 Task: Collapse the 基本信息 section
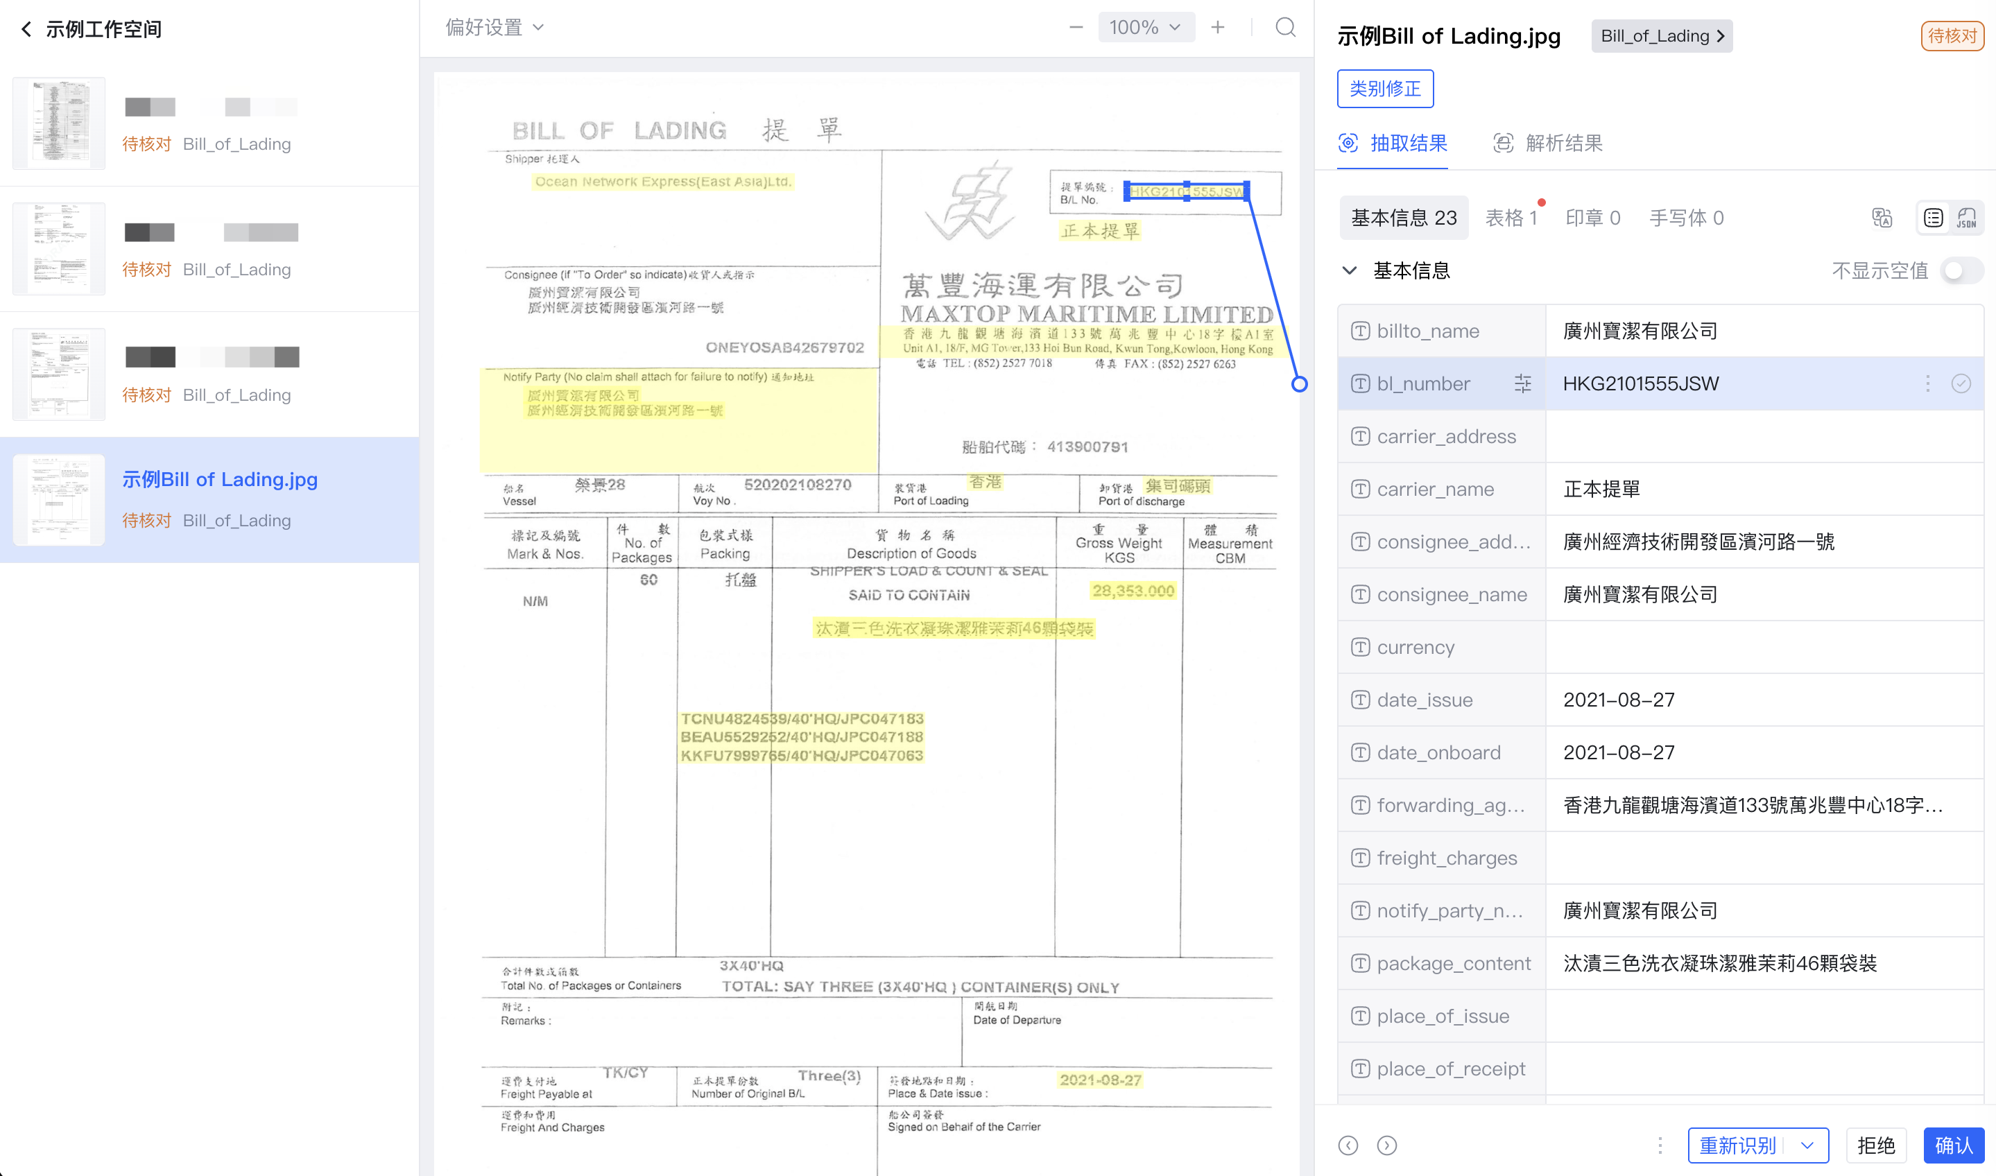tap(1350, 271)
